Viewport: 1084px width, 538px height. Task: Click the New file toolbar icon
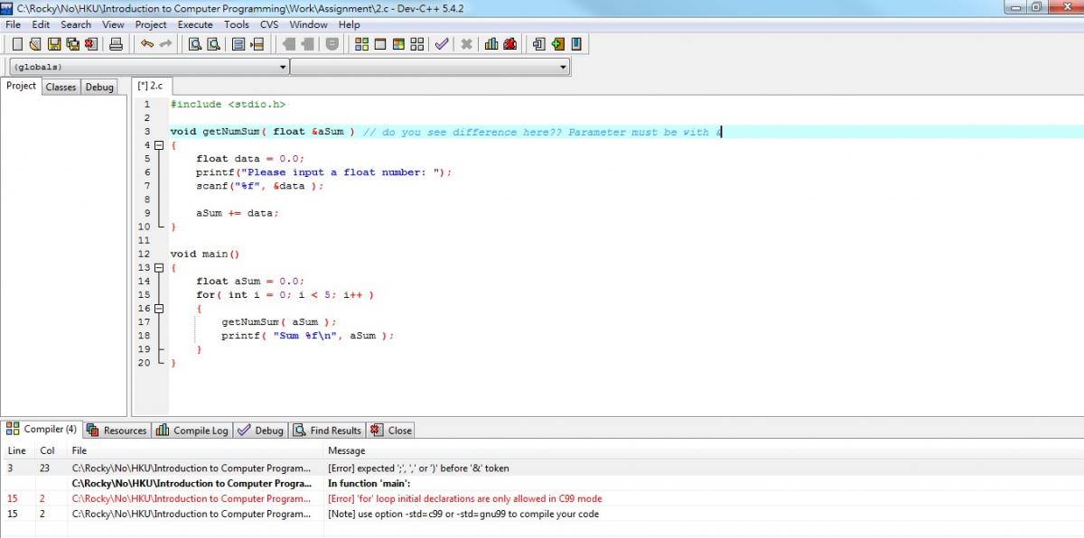coord(17,44)
